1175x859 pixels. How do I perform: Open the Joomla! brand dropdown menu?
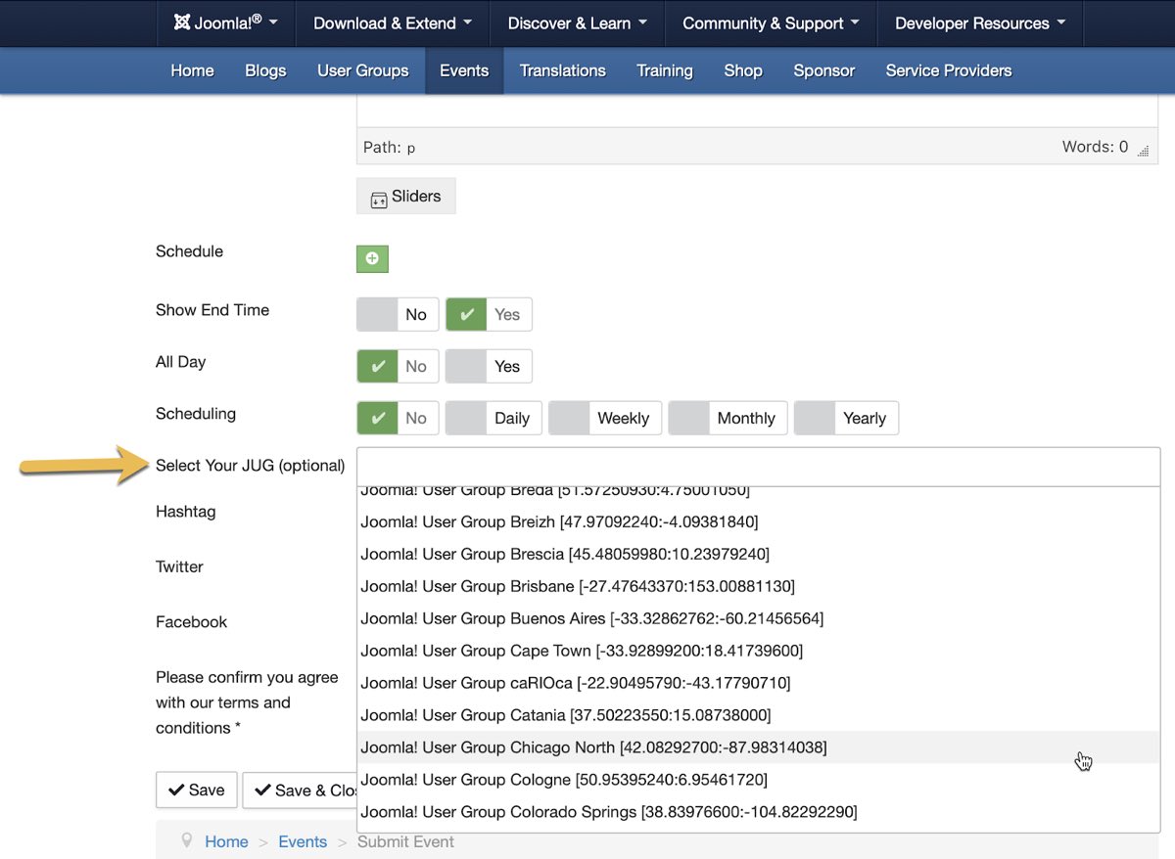[225, 23]
